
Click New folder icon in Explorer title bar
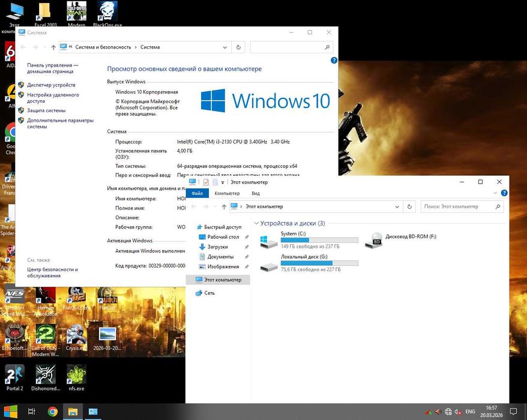pyautogui.click(x=215, y=182)
